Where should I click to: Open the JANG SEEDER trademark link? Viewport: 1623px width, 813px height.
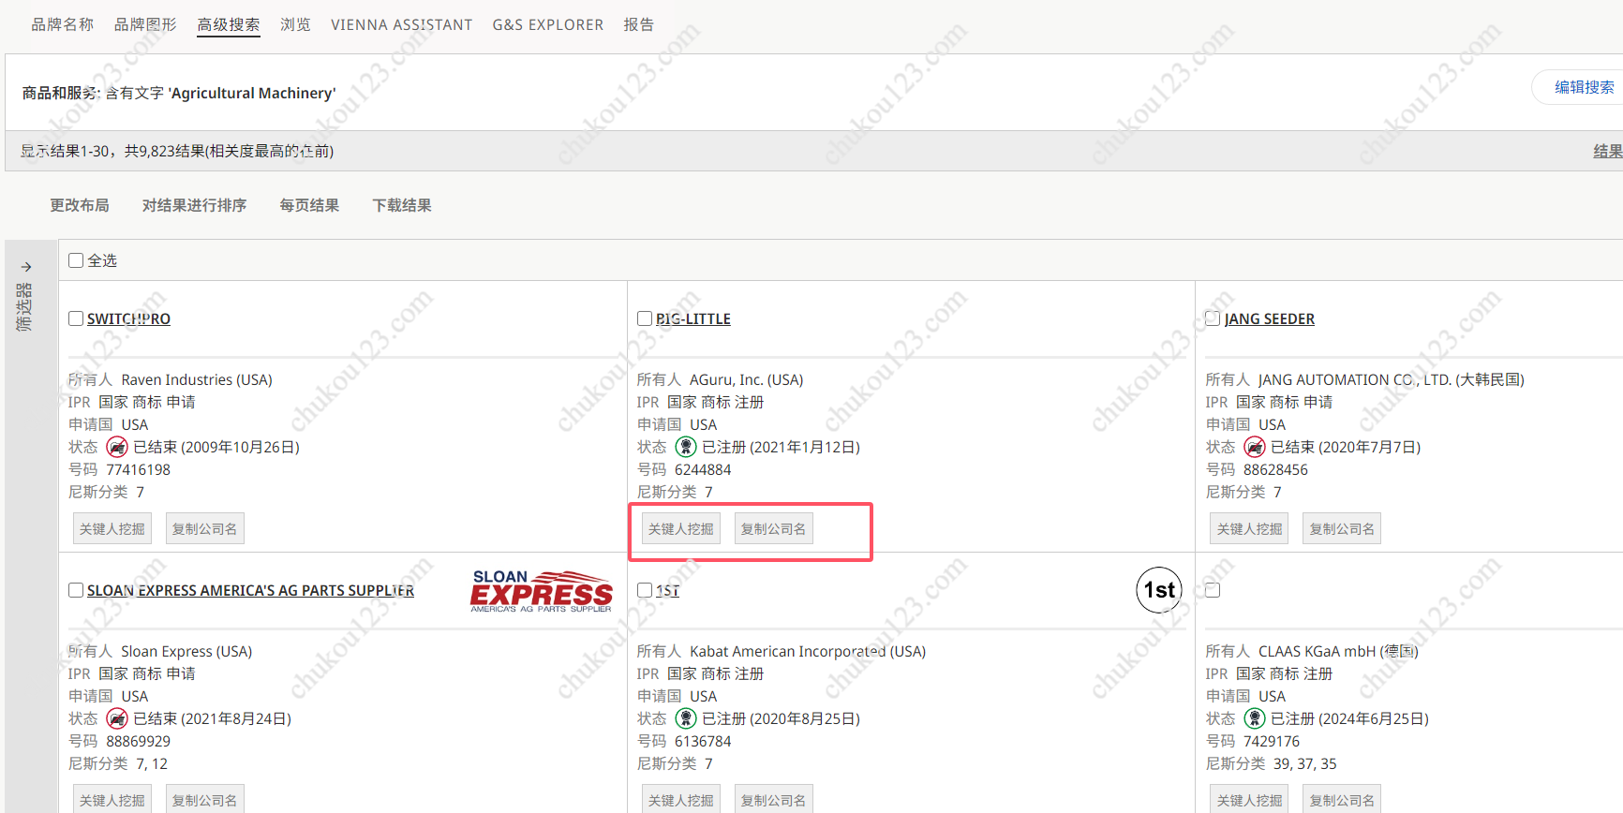coord(1270,318)
